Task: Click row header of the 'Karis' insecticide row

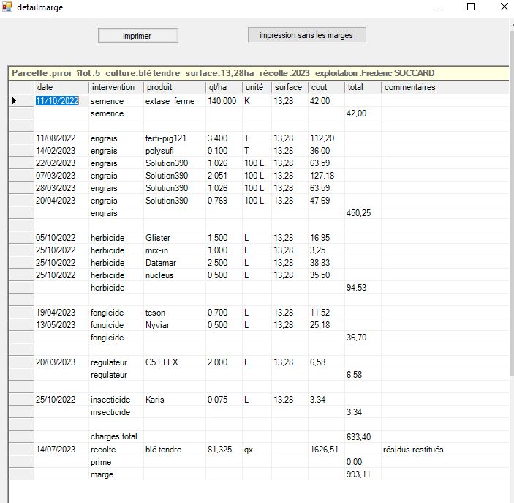Action: click(x=20, y=400)
